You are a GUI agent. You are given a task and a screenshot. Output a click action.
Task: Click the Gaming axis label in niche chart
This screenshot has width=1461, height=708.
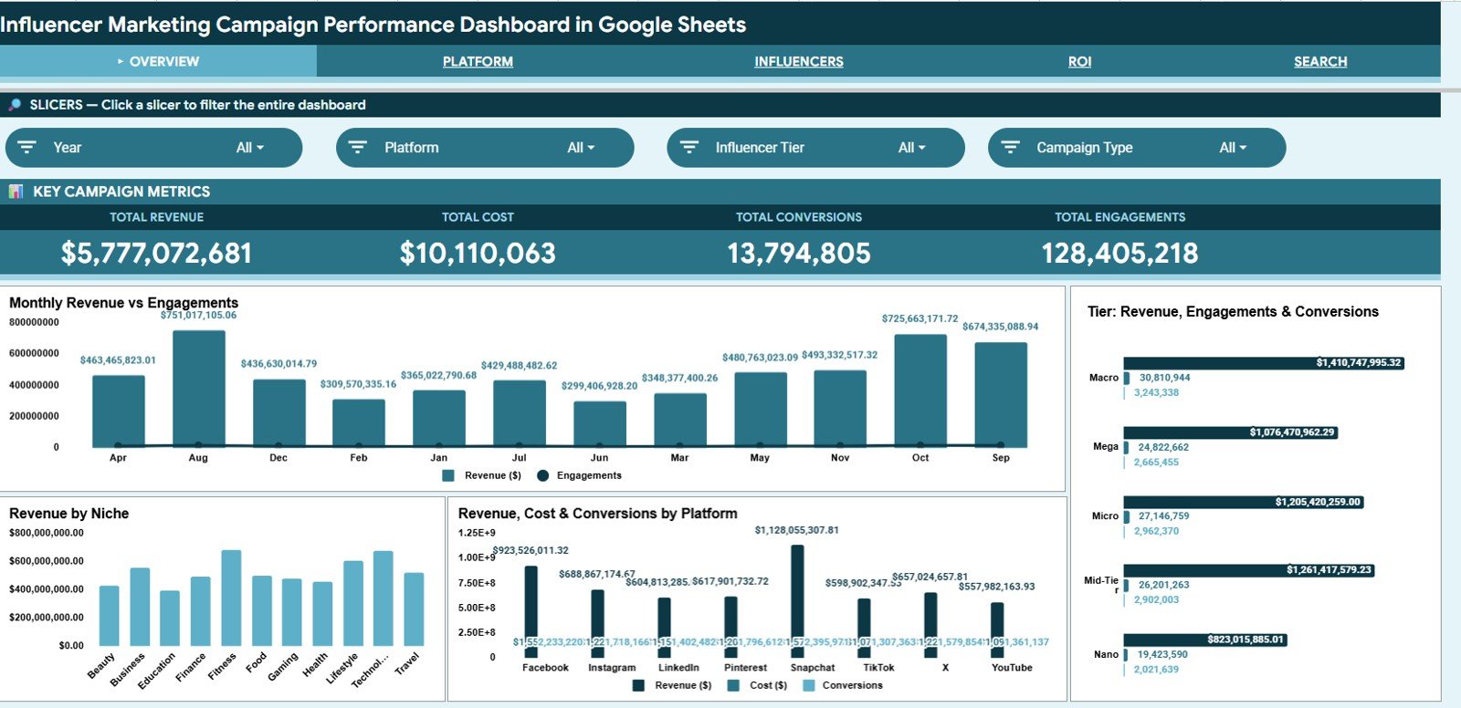tap(283, 667)
